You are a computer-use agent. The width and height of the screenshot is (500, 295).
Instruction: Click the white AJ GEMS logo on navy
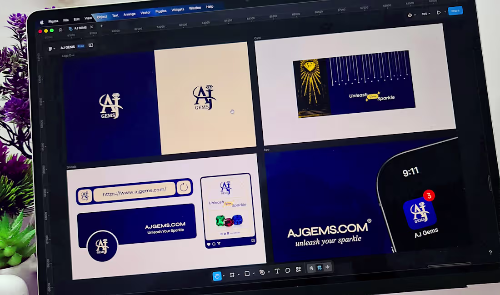(x=110, y=106)
